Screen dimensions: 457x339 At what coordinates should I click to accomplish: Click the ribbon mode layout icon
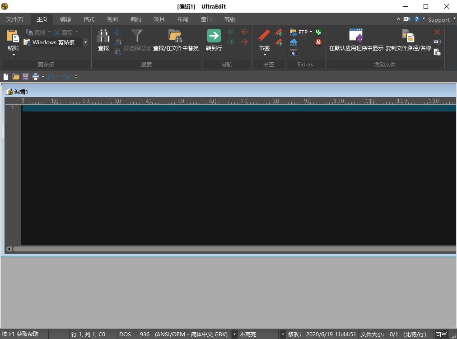click(407, 19)
